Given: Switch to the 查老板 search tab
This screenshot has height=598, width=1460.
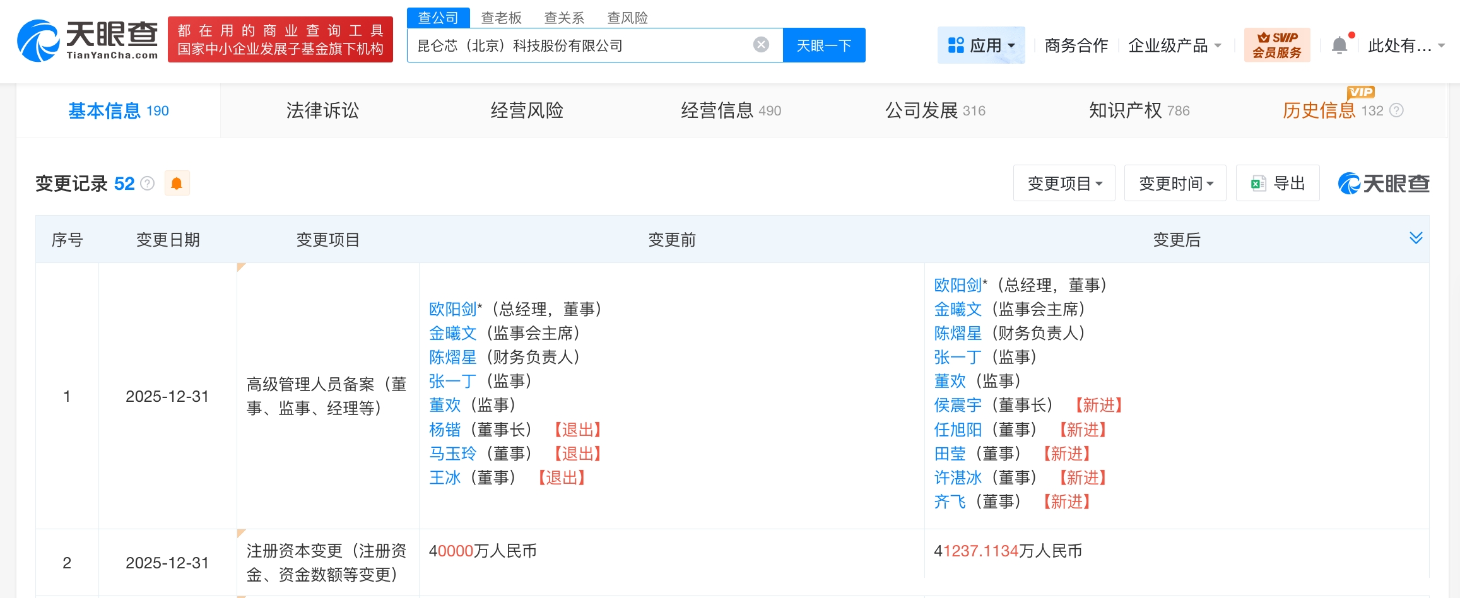Looking at the screenshot, I should [501, 18].
